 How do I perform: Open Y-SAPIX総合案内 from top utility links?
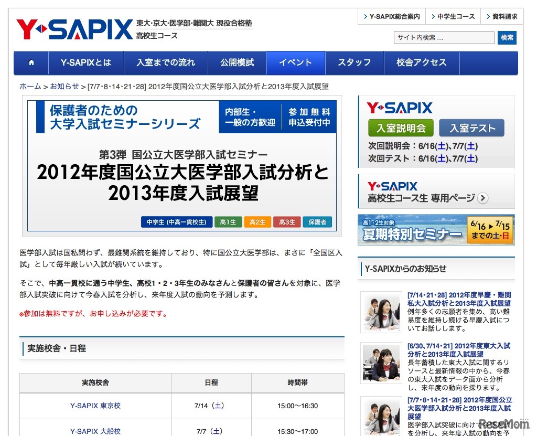392,17
